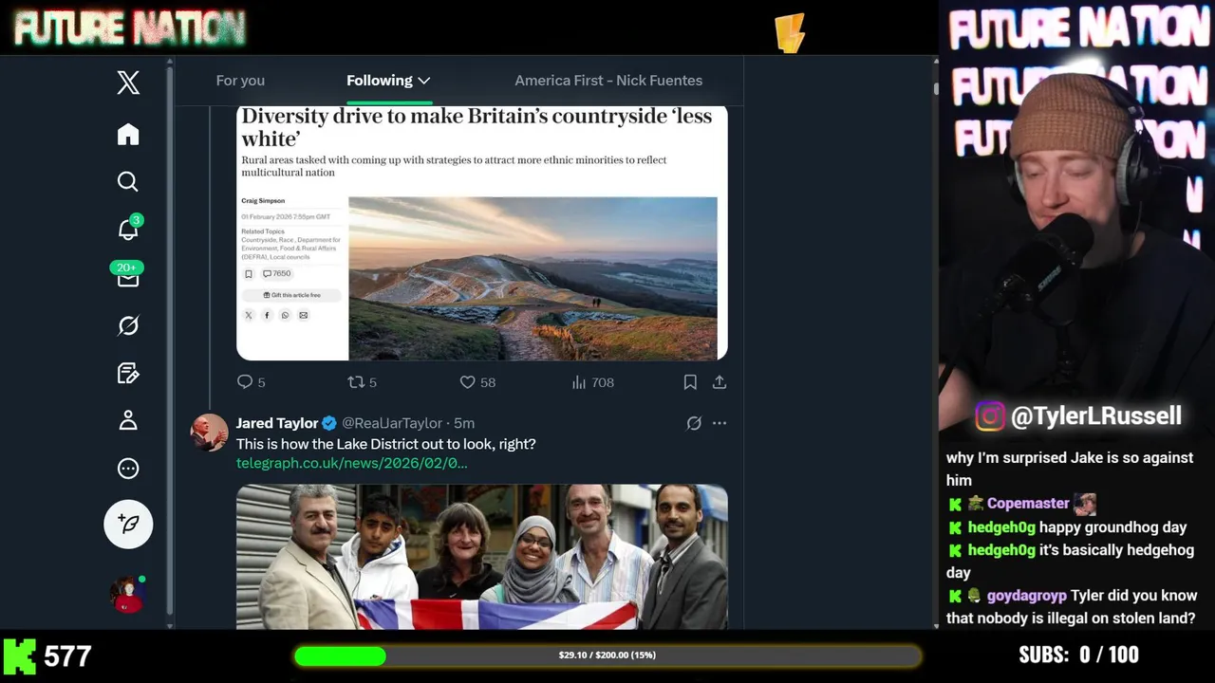
Task: Bookmark the Diversity drive post
Action: click(690, 382)
